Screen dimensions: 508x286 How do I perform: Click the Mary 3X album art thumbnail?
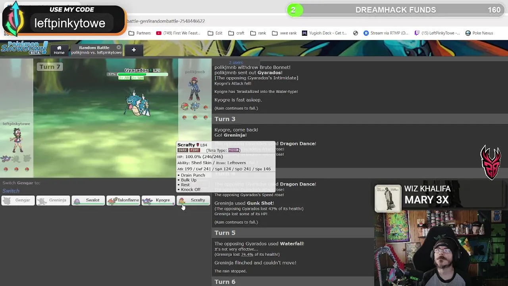(388, 198)
